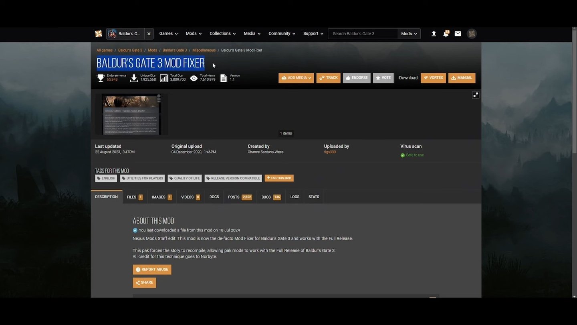Open the Mods search scope dropdown
The width and height of the screenshot is (577, 325).
409,34
